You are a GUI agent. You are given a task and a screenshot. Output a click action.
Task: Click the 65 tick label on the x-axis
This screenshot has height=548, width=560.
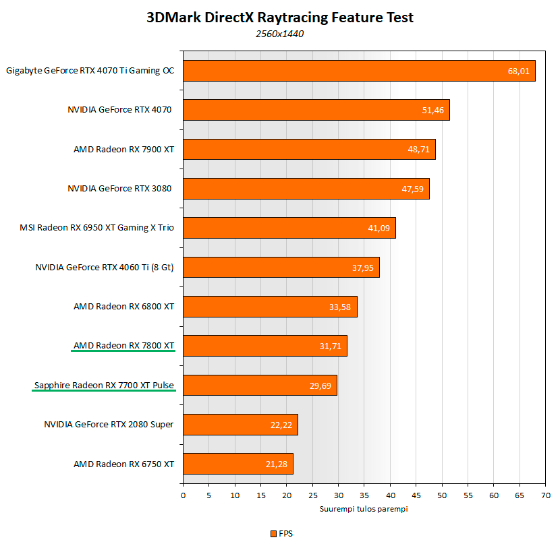point(520,495)
